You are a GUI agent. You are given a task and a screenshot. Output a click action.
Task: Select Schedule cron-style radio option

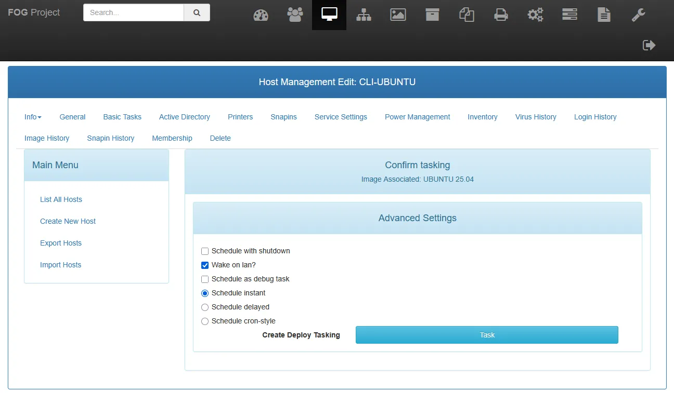(205, 321)
